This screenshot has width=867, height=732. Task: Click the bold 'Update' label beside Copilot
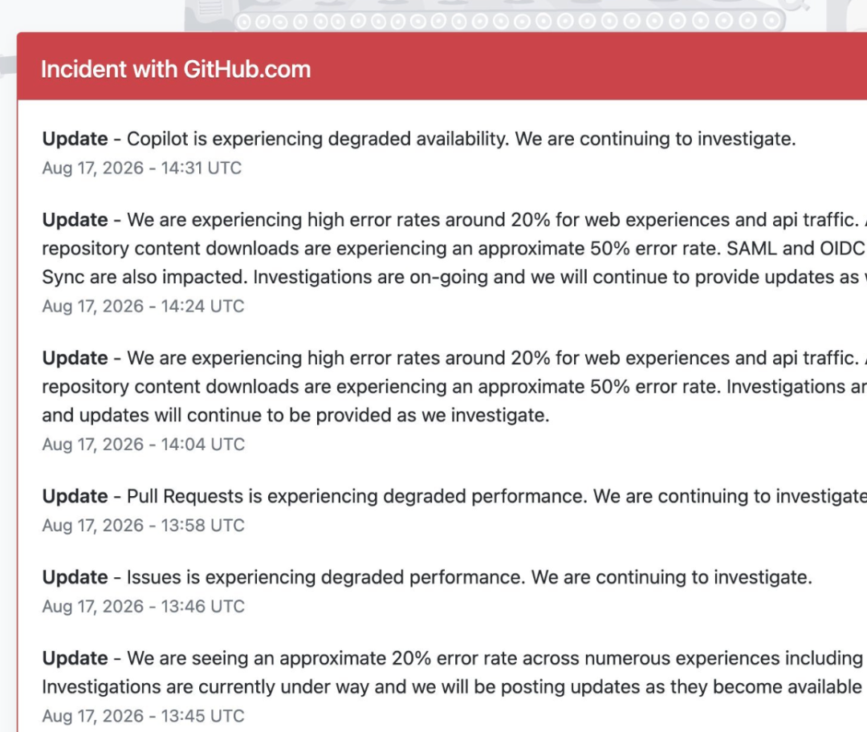click(x=75, y=139)
